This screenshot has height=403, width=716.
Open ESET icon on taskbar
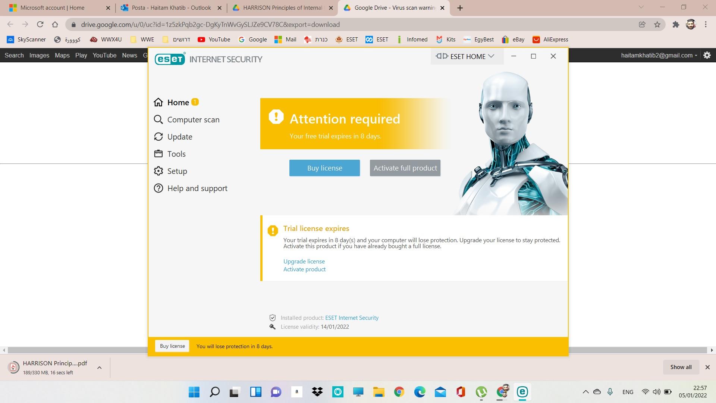click(x=522, y=392)
